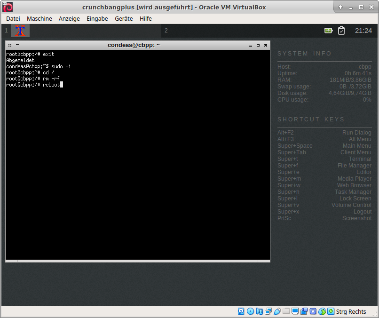Expand the Geräte menu
379x318 pixels.
click(124, 18)
